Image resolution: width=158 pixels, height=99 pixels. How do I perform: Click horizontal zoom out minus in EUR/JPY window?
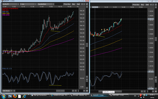click(76, 91)
